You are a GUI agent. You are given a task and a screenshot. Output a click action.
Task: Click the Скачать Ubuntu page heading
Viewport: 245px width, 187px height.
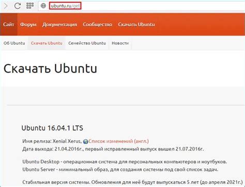(x=50, y=69)
